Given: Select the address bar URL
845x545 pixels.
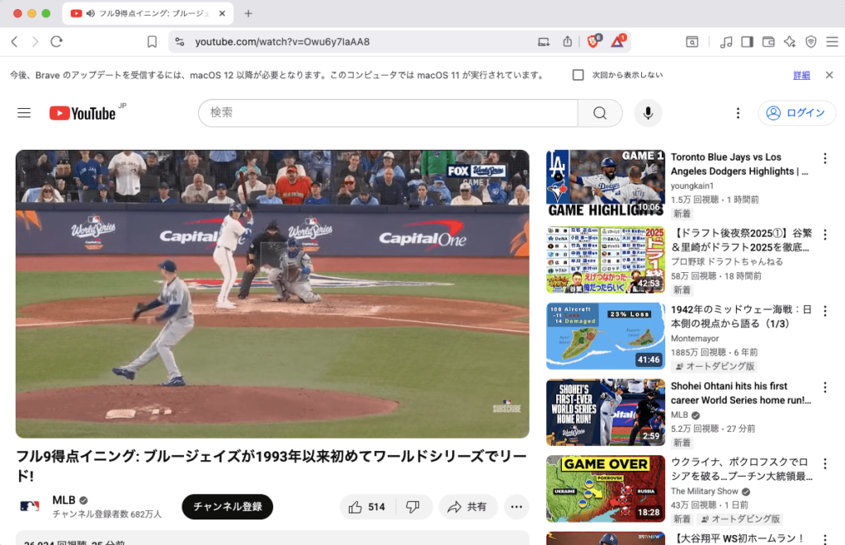Looking at the screenshot, I should (282, 41).
